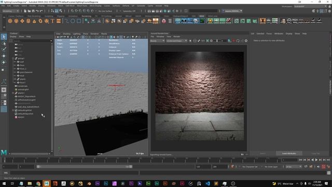Click the Outliner search field
Image resolution: width=332 pixels, height=187 pixels.
(x=32, y=41)
